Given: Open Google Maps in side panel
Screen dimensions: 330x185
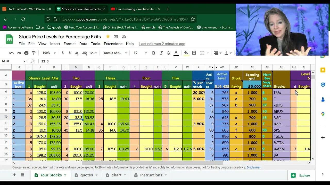Looking at the screenshot, I should pyautogui.click(x=323, y=114).
